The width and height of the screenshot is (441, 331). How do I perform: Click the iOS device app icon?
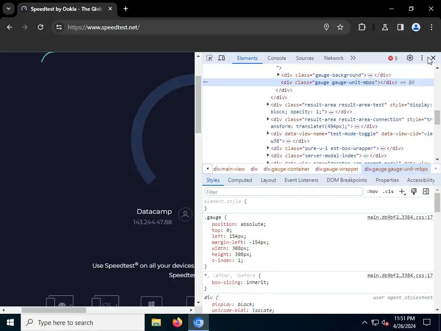click(x=105, y=301)
